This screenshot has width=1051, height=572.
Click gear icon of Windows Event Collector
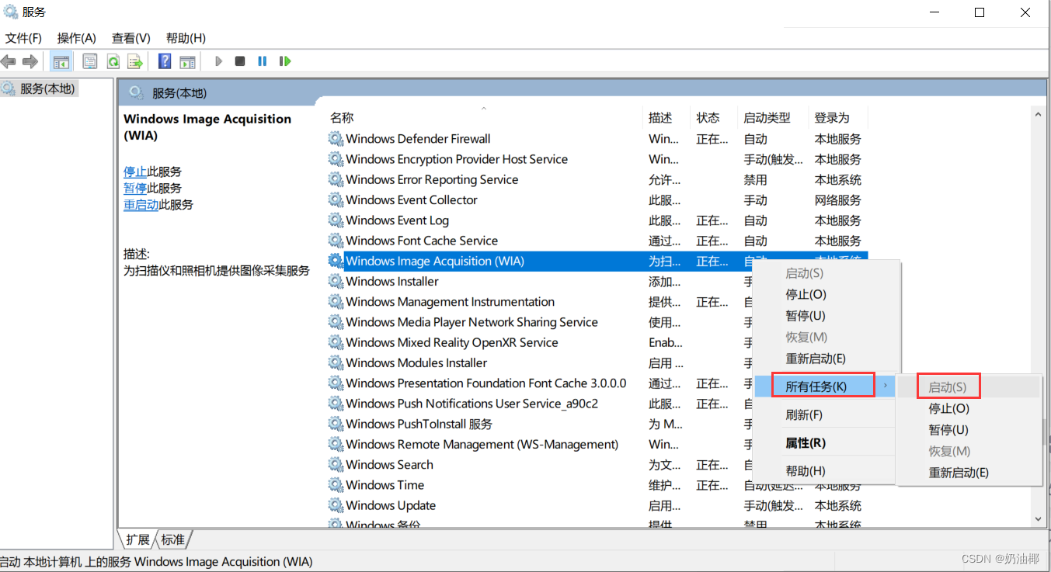tap(336, 200)
